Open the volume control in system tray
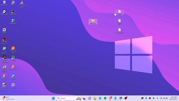This screenshot has width=179, height=101. [x=164, y=98]
